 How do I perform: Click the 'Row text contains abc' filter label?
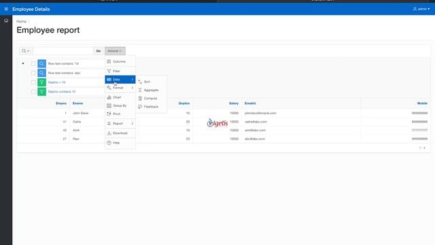pos(65,73)
